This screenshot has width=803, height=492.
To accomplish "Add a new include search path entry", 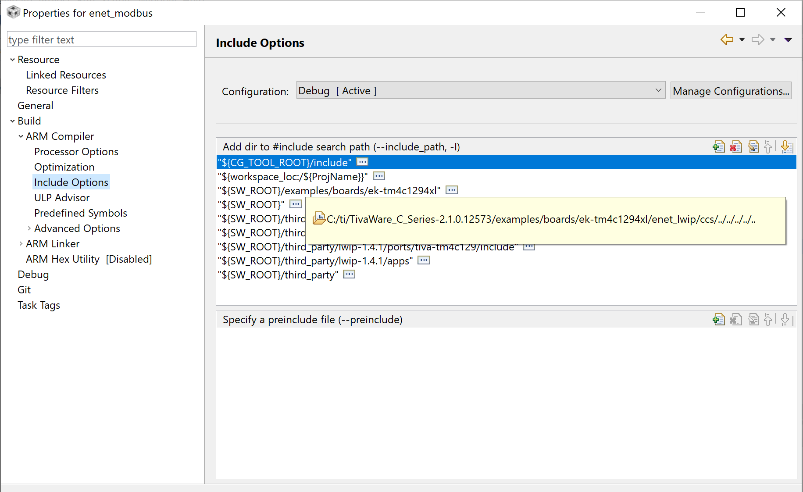I will (x=718, y=146).
